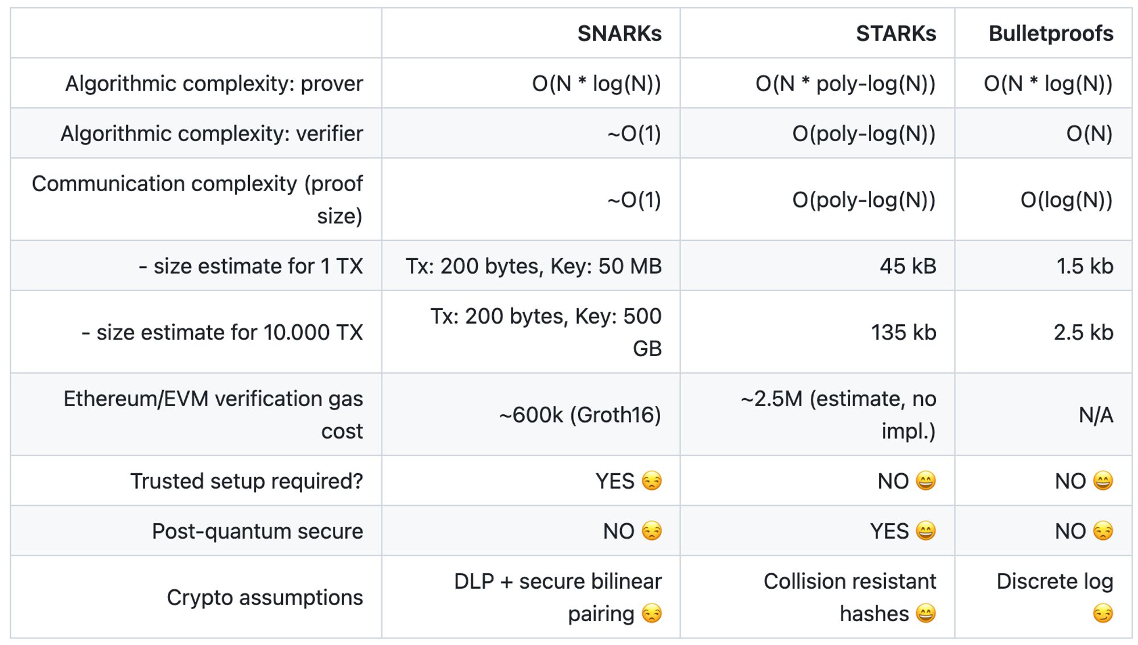
Task: Select the SNARKs column header
Action: tap(619, 34)
